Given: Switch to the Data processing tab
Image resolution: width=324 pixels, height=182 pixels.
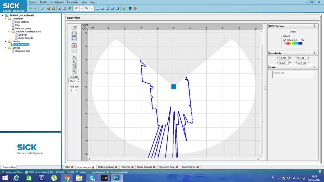Looking at the screenshot, I should (106, 167).
